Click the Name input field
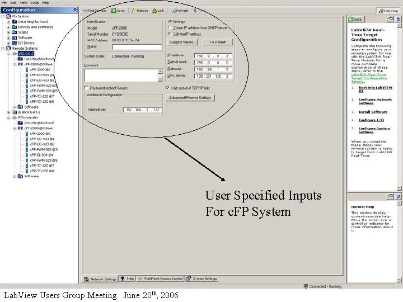 [x=137, y=47]
